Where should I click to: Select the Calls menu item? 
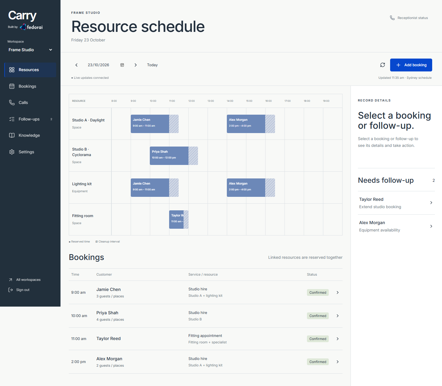coord(30,102)
